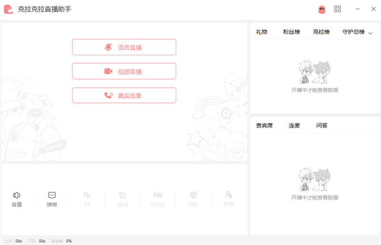The image size is (381, 245).
Task: Open the 克拉榜 ranking tab
Action: pyautogui.click(x=321, y=32)
